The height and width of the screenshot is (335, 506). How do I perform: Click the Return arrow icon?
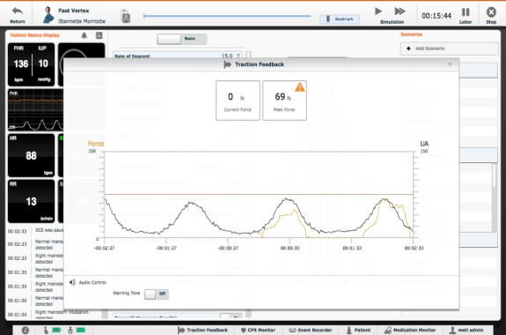pyautogui.click(x=17, y=11)
